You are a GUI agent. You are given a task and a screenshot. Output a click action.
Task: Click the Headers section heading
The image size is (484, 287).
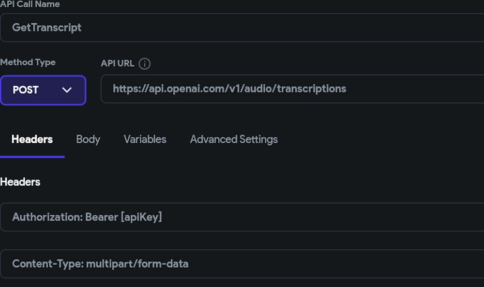pos(20,182)
